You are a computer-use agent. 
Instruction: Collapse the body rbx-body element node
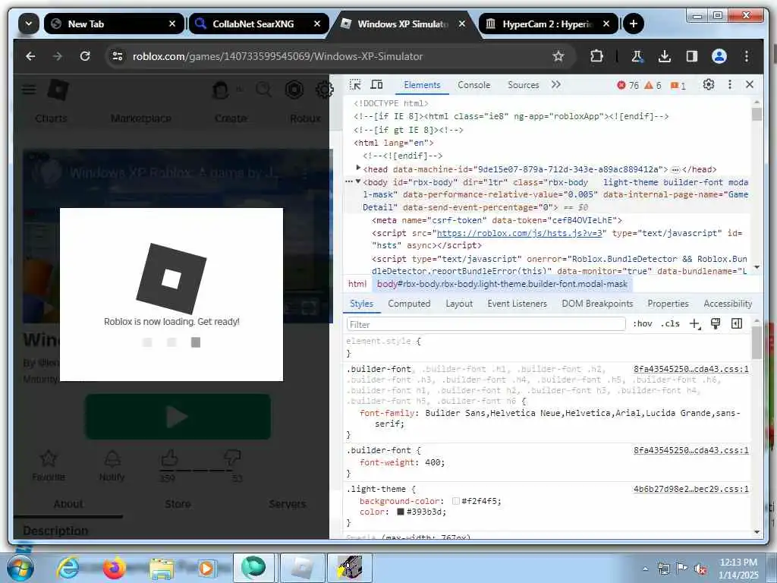(358, 182)
